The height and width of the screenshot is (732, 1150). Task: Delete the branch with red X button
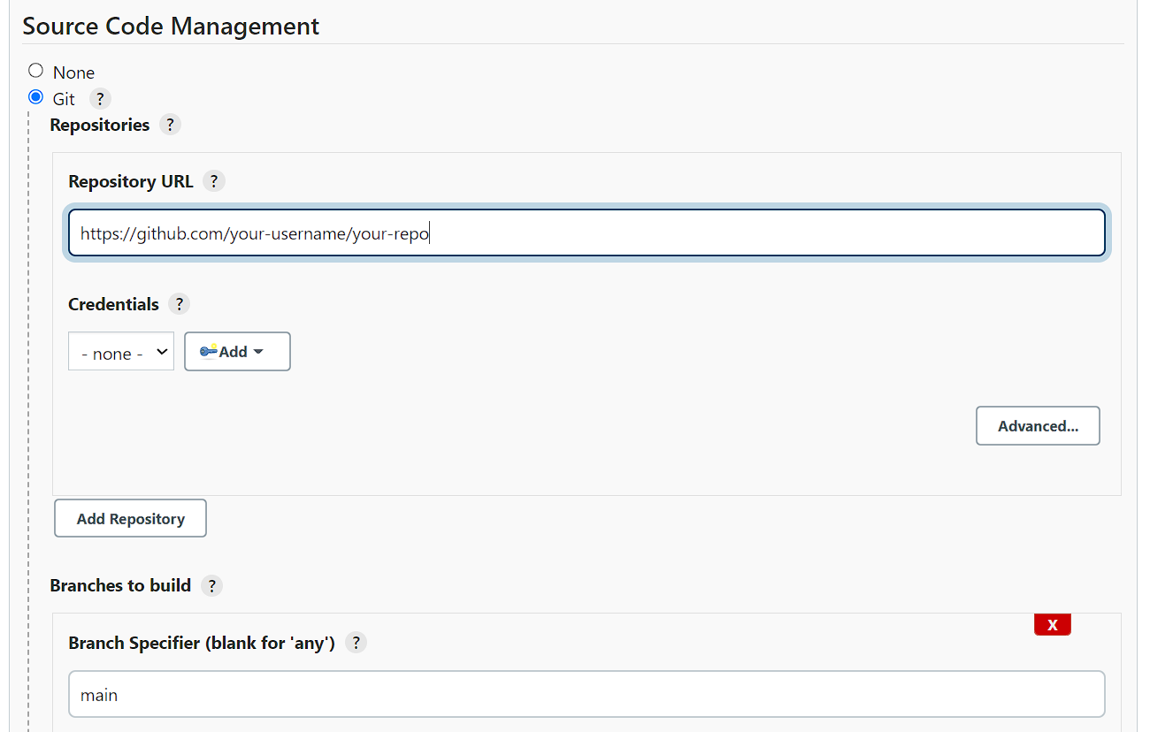(x=1052, y=624)
